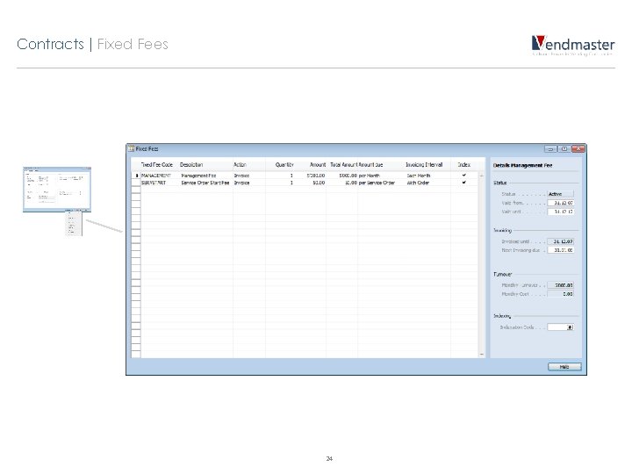Click the Invoicing Interval column header
The image size is (632, 474).
[x=424, y=164]
